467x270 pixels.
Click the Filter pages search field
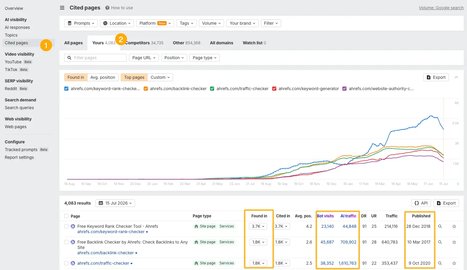[95, 58]
